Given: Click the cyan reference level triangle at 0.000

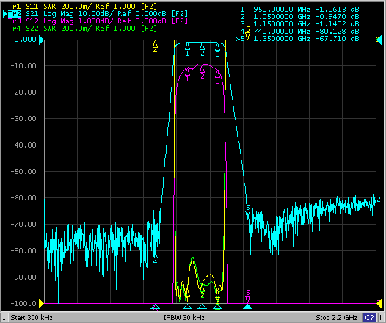Looking at the screenshot, I should pyautogui.click(x=41, y=40).
